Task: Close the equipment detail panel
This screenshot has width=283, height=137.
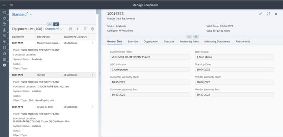Action: click(276, 14)
